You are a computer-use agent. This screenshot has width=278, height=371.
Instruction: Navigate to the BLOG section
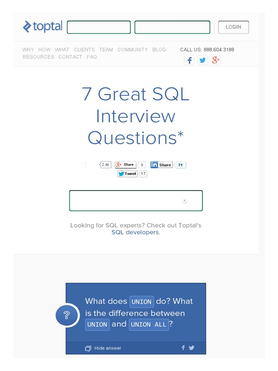159,50
